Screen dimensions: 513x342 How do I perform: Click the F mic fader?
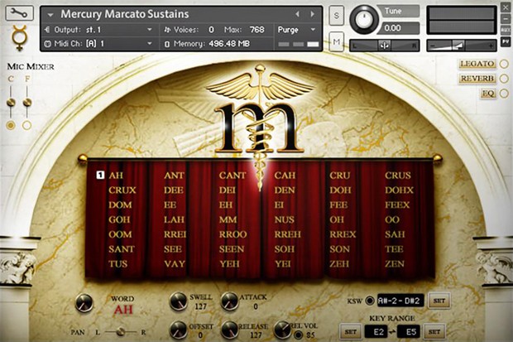[x=27, y=103]
